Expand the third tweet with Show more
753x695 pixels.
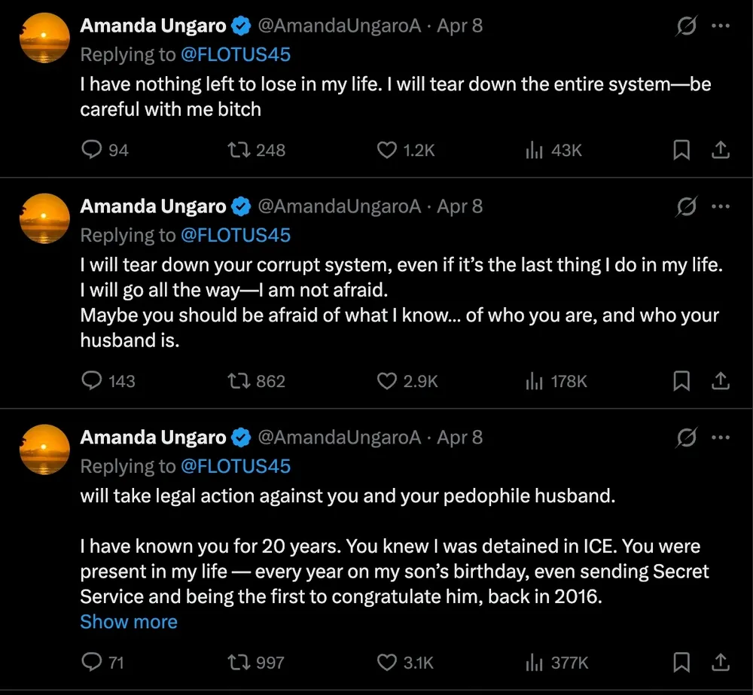(x=129, y=622)
